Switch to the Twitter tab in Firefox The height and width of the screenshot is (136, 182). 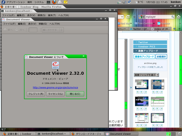(139, 29)
